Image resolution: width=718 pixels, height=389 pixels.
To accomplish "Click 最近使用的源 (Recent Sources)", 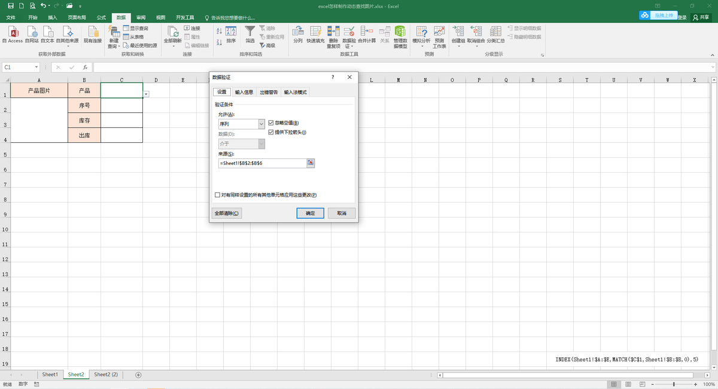I will tap(140, 45).
